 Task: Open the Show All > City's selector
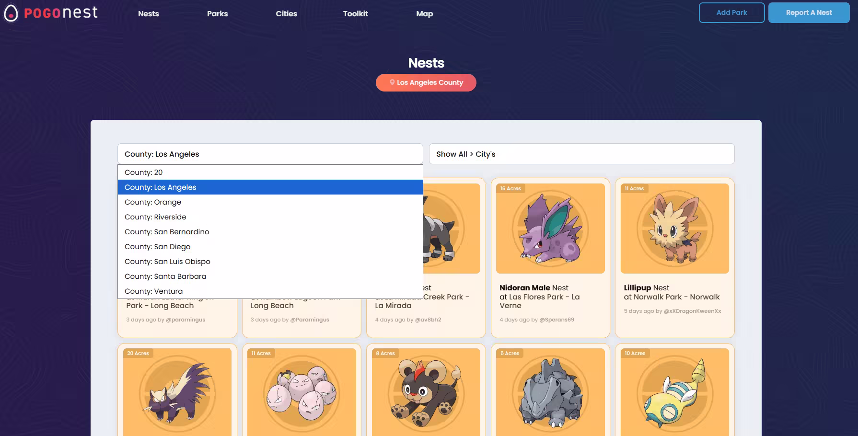pyautogui.click(x=581, y=154)
